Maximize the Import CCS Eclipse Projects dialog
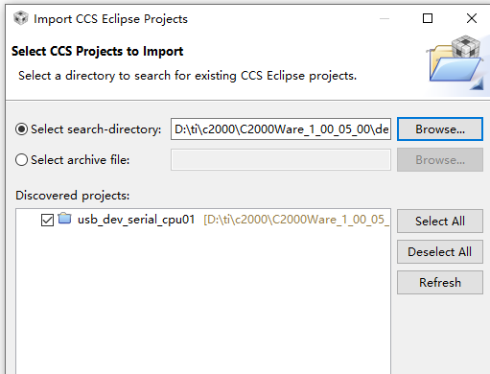Image resolution: width=490 pixels, height=374 pixels. click(x=428, y=18)
